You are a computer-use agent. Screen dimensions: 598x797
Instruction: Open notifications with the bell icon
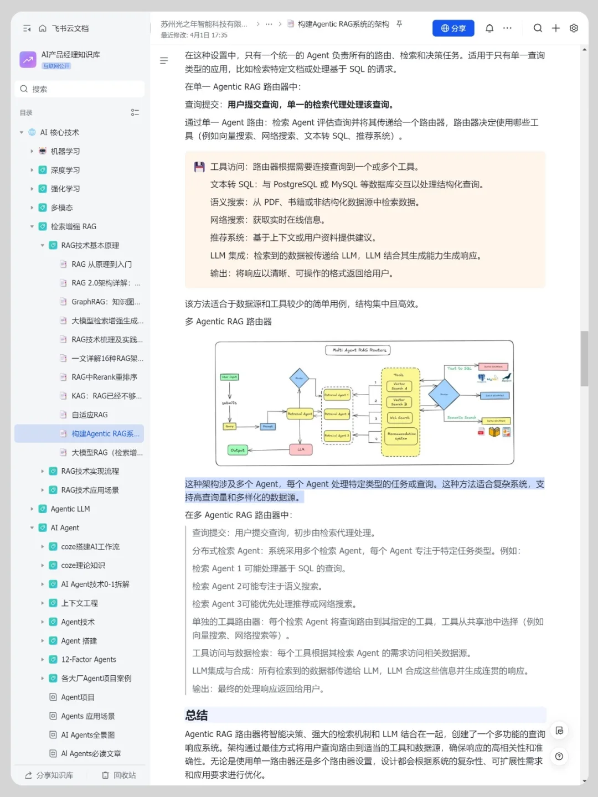coord(489,28)
